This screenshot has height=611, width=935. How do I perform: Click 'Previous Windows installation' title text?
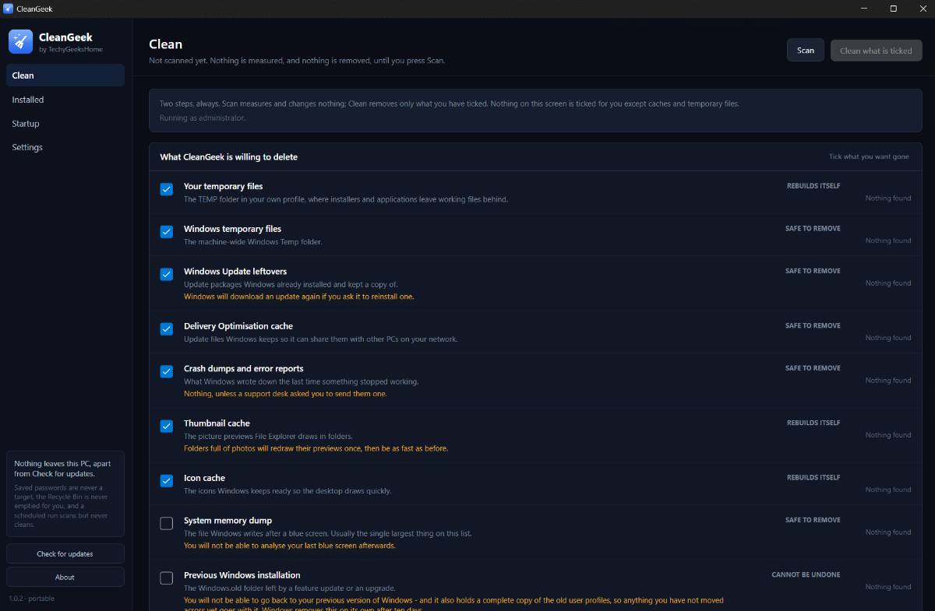(242, 574)
